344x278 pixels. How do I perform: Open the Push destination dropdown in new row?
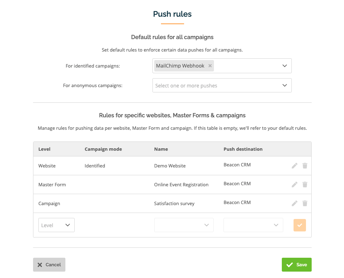click(253, 225)
